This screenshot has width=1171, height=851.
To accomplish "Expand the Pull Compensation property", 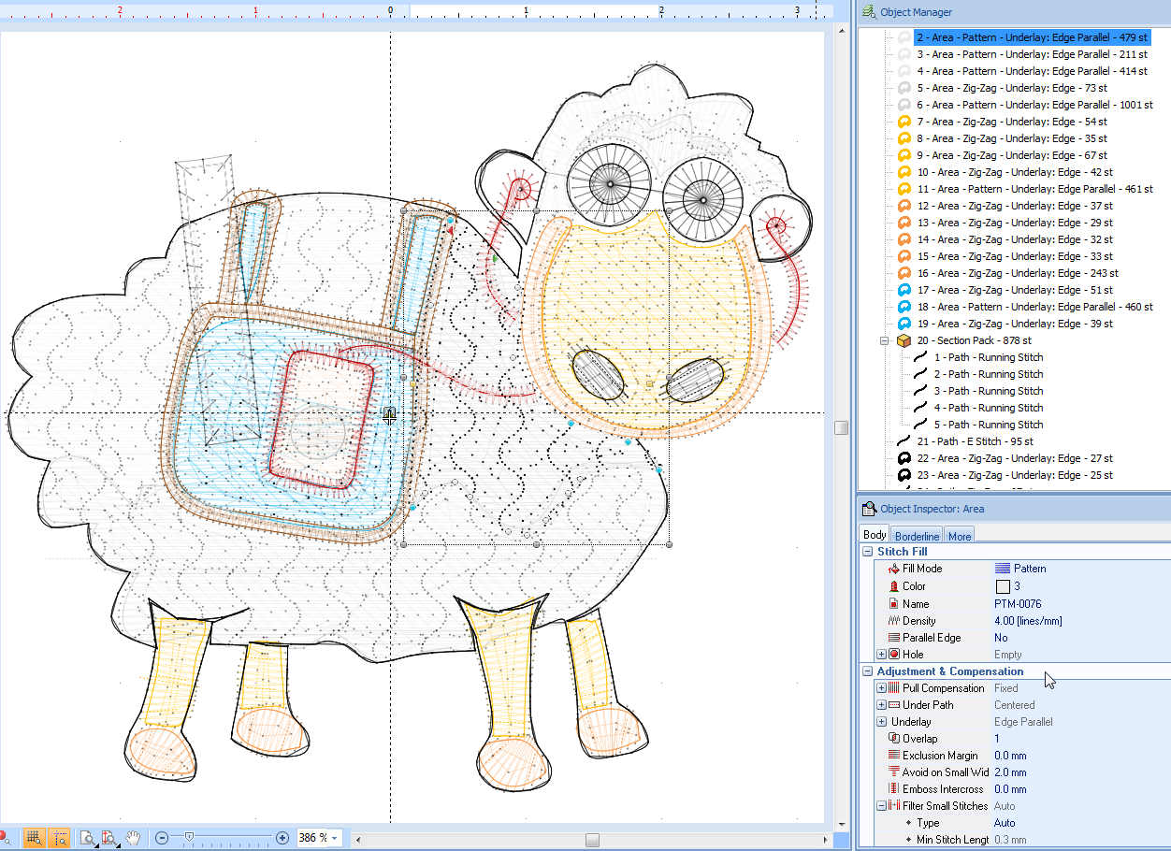I will click(x=880, y=687).
